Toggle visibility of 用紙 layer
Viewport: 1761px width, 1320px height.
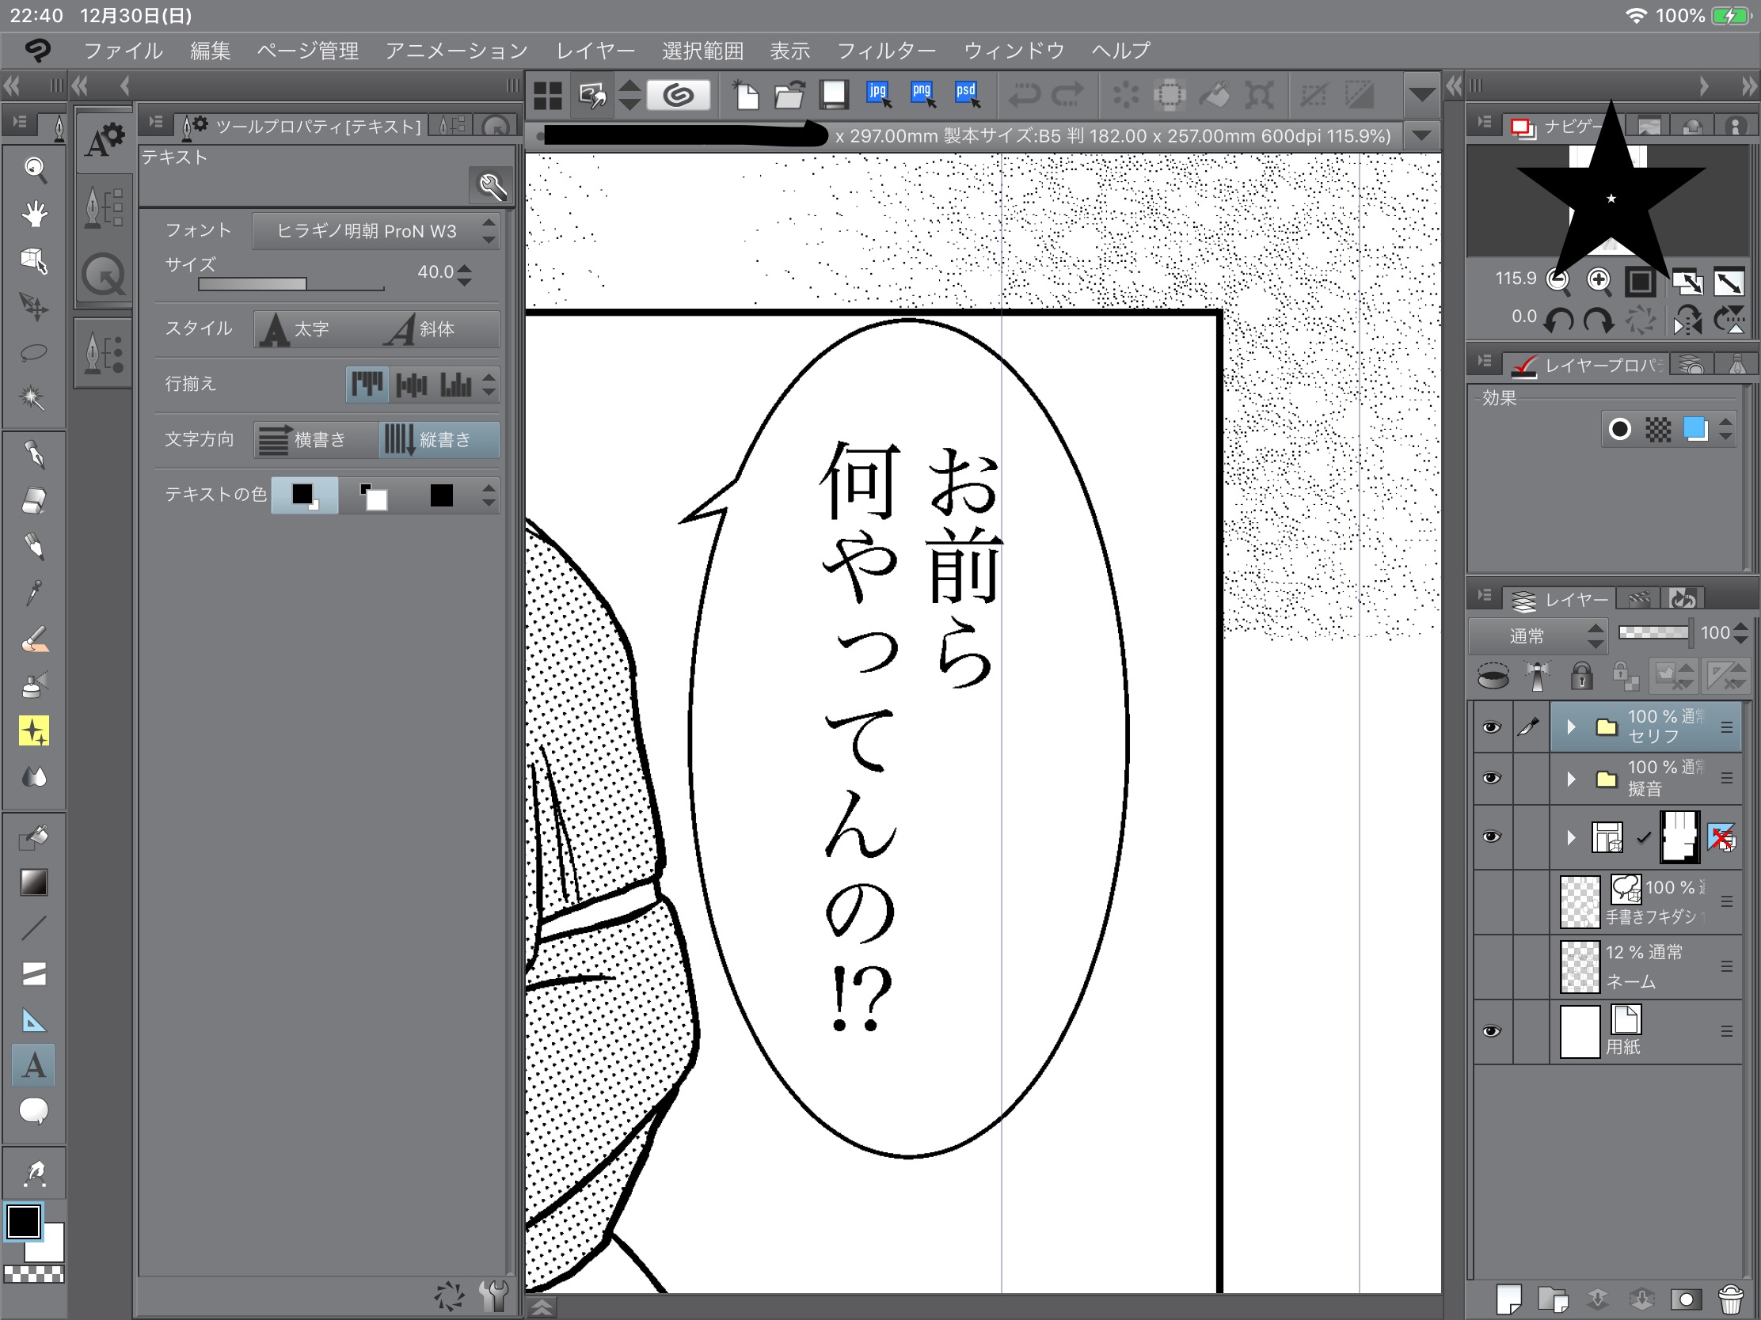(x=1491, y=1031)
